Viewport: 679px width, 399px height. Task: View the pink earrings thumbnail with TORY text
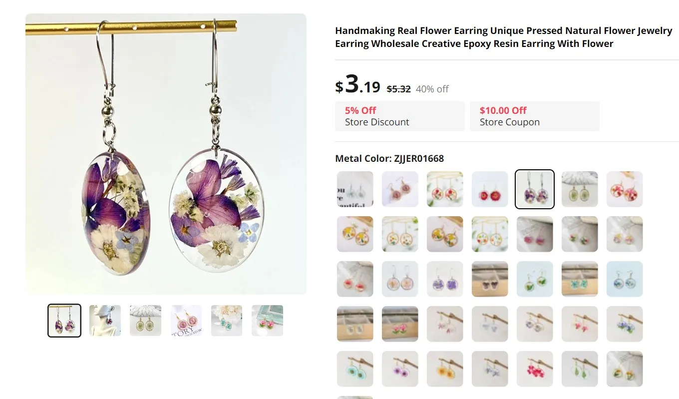(x=186, y=321)
